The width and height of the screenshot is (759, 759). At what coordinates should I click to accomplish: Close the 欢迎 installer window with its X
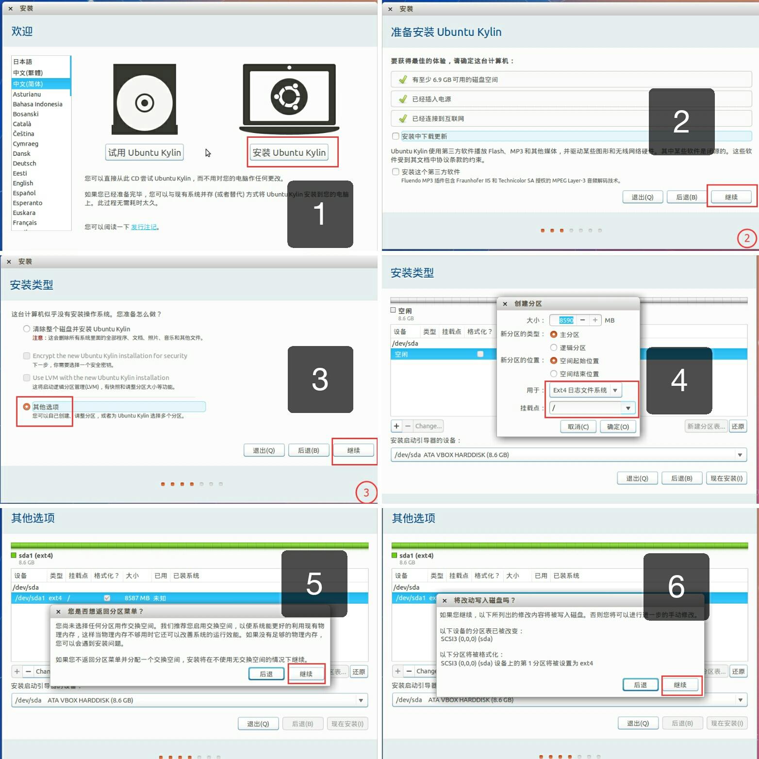11,9
